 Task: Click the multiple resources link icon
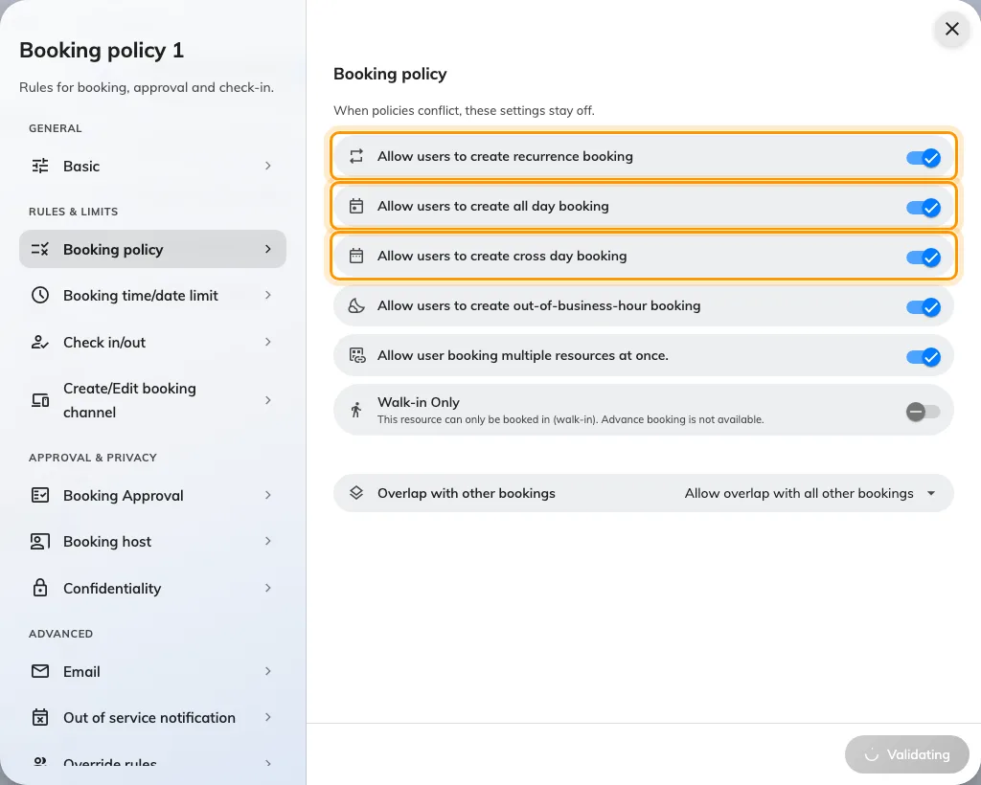tap(357, 355)
